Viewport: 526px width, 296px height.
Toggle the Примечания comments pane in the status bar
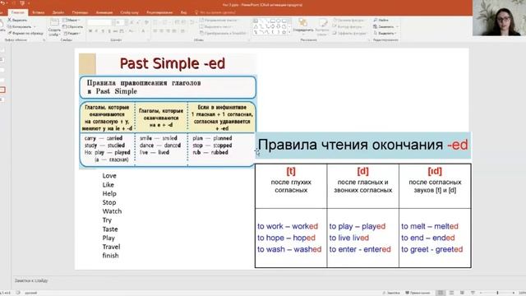coord(418,293)
